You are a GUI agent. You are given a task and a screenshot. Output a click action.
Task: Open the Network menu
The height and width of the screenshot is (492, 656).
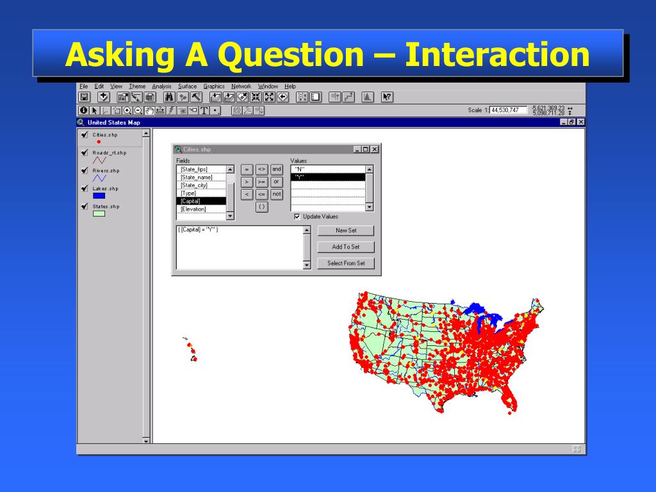click(242, 86)
